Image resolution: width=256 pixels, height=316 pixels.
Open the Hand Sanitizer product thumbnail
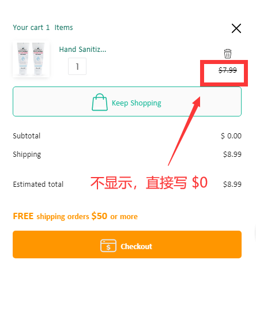[31, 59]
